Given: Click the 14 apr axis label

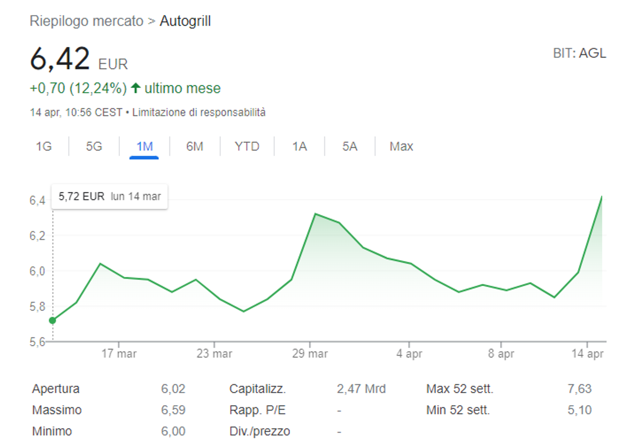Looking at the screenshot, I should pyautogui.click(x=588, y=353).
